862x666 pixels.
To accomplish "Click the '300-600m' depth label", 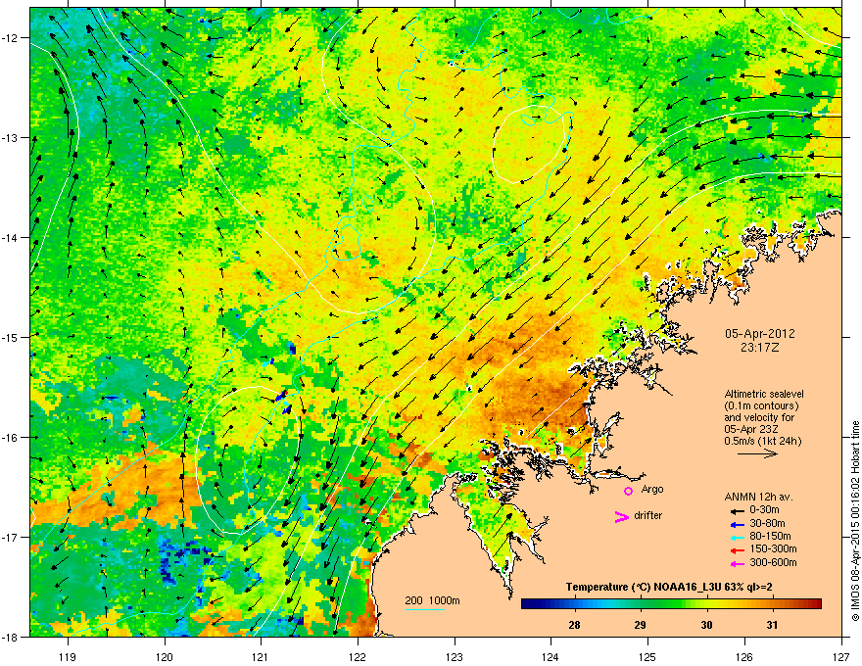I will point(773,562).
